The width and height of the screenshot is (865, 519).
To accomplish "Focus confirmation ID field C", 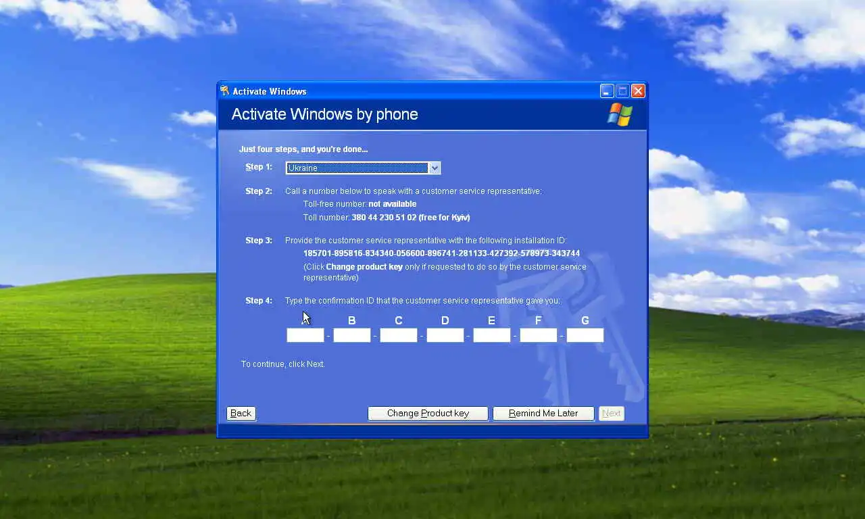I will click(399, 335).
